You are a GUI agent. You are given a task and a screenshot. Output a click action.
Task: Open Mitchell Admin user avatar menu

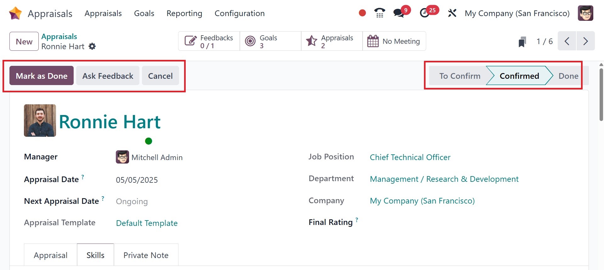coord(585,13)
